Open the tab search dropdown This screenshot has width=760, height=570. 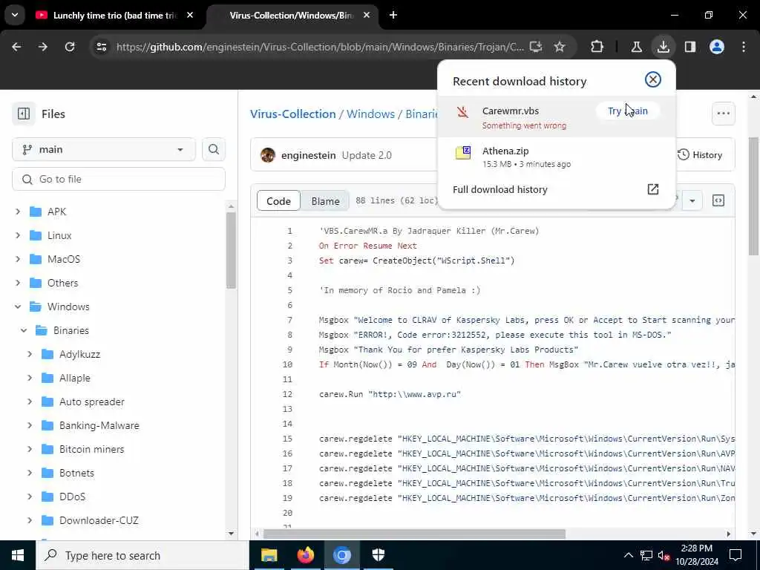pyautogui.click(x=15, y=15)
